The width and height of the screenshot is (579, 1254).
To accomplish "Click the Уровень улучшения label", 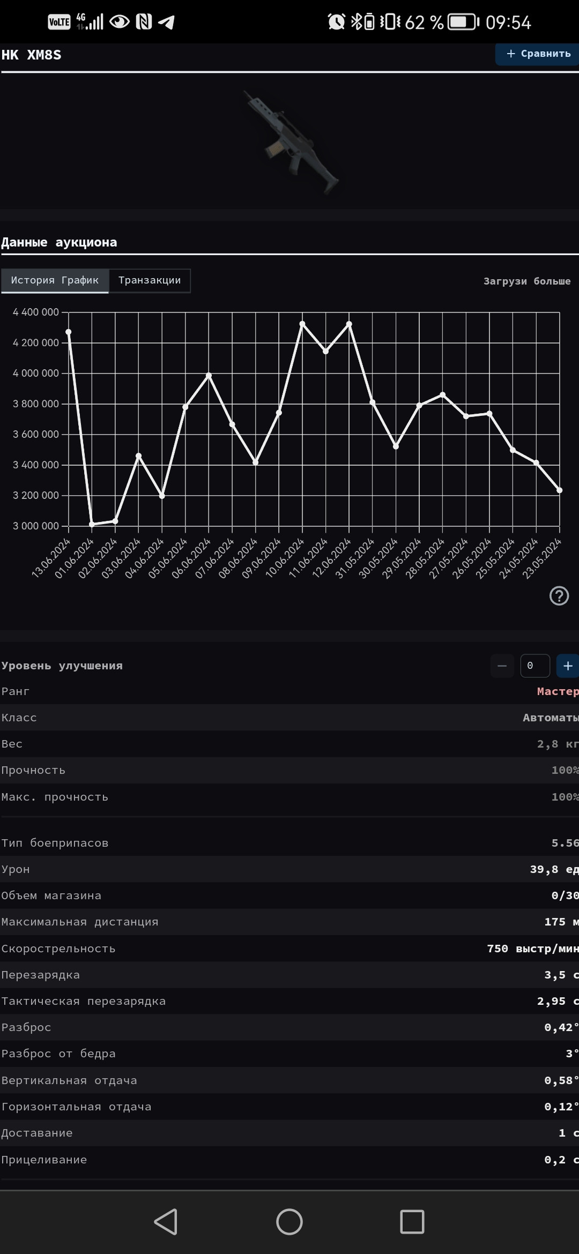I will pyautogui.click(x=62, y=666).
